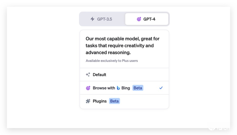
Task: Click the puzzle piece Plugins icon
Action: [x=88, y=101]
